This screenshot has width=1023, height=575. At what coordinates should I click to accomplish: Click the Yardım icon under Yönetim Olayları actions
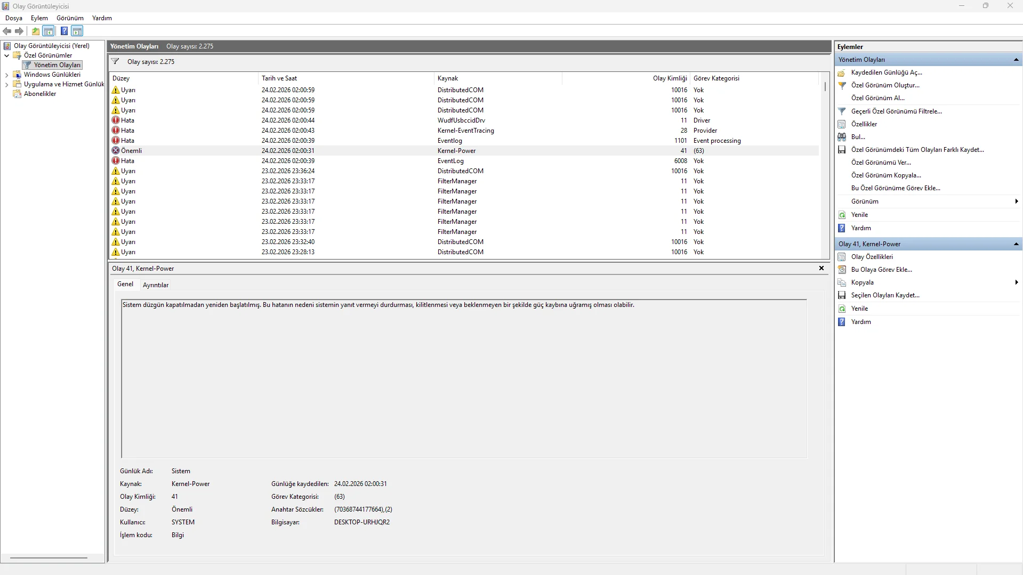[x=842, y=228]
